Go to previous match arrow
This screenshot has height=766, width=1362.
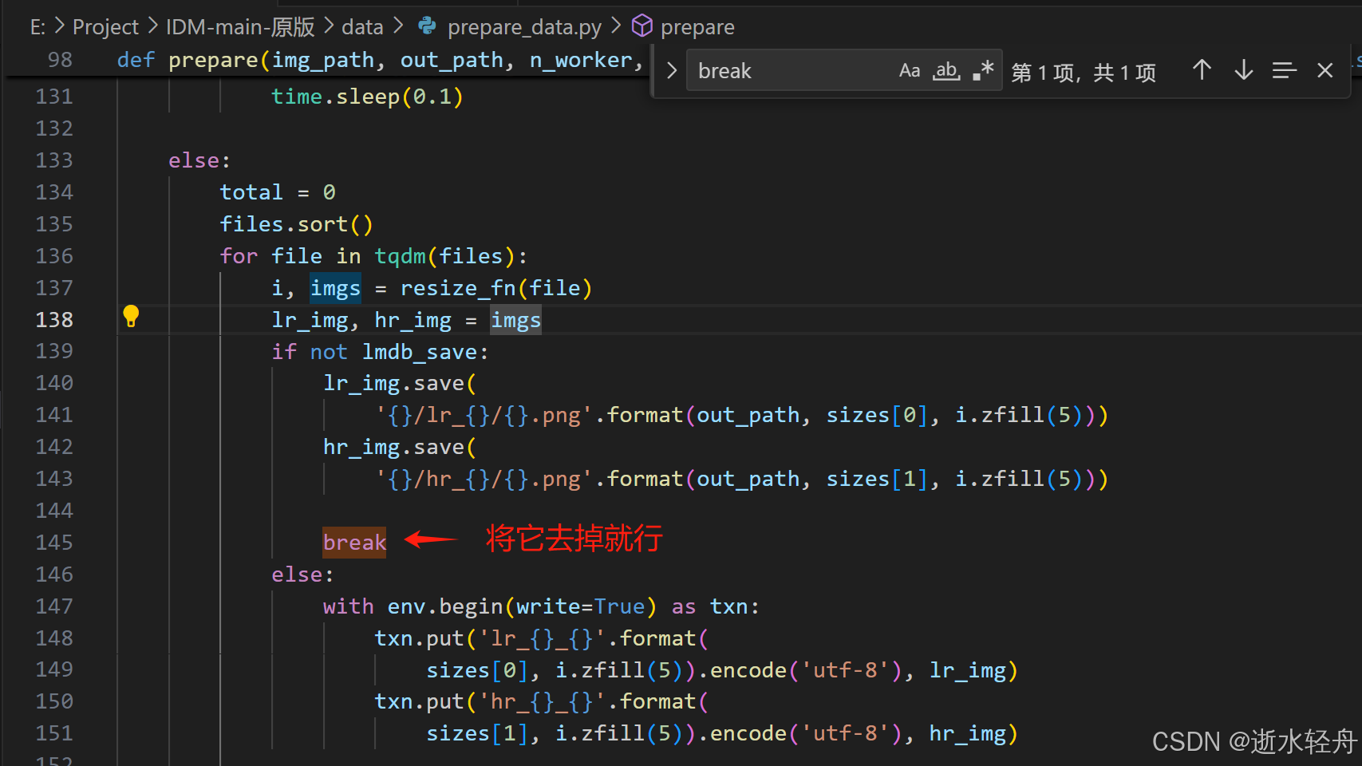coord(1202,71)
